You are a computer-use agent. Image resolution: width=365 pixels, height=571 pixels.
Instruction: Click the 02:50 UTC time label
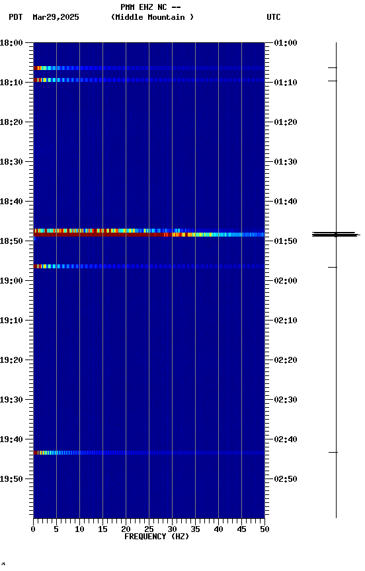[x=286, y=479]
